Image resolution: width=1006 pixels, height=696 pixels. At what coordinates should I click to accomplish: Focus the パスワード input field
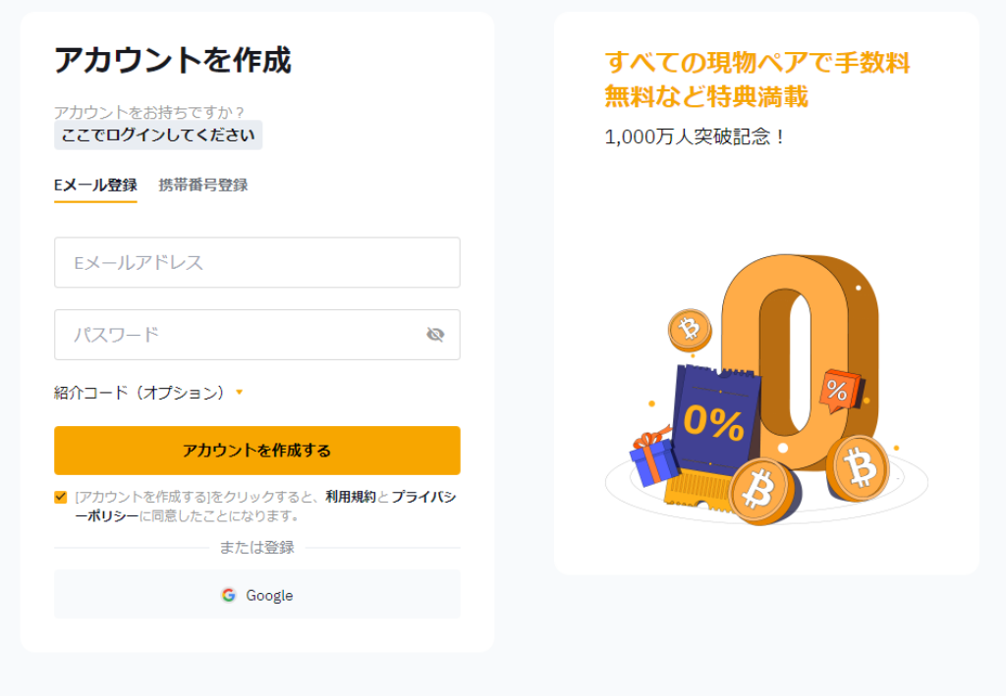pyautogui.click(x=257, y=335)
